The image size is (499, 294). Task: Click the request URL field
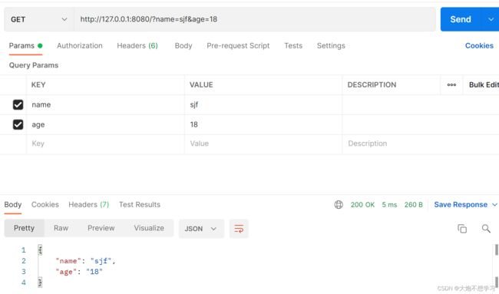coord(255,19)
